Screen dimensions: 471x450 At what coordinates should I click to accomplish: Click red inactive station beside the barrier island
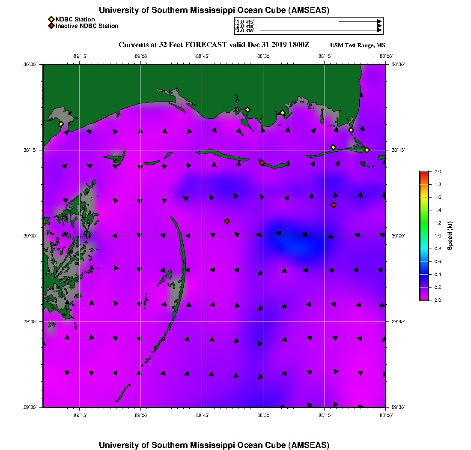pos(262,162)
